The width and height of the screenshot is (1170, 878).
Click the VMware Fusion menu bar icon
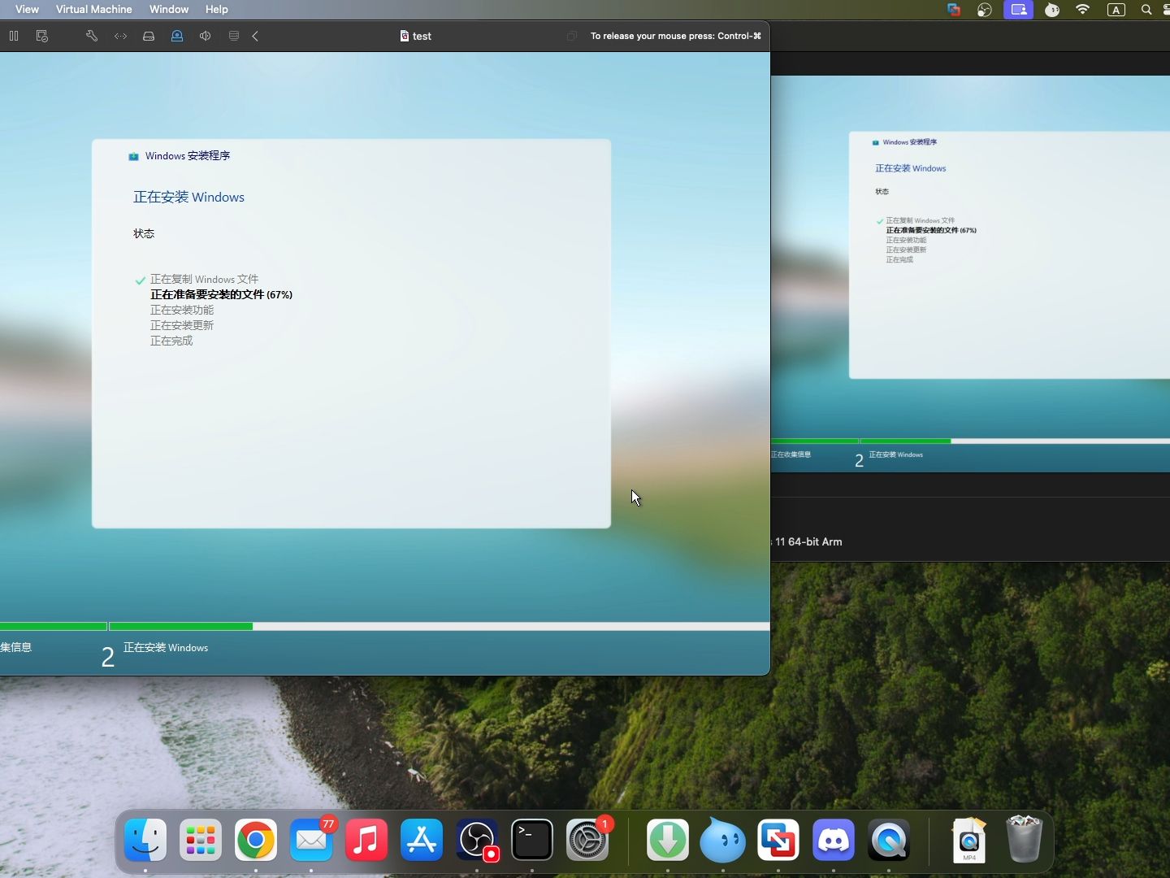(x=954, y=10)
